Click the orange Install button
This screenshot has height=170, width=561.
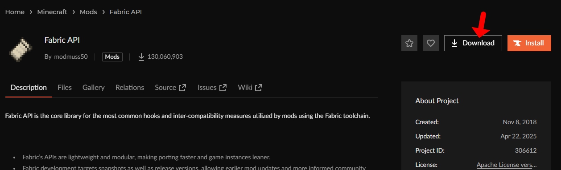coord(529,43)
